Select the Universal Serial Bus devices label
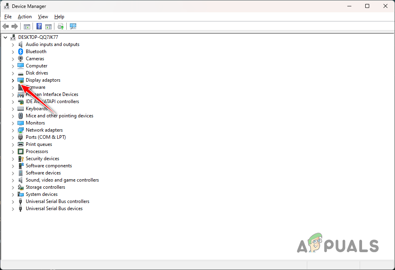Viewport: 395px width, 270px height. [x=54, y=209]
